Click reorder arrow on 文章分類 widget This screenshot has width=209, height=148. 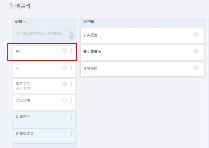pos(71,101)
